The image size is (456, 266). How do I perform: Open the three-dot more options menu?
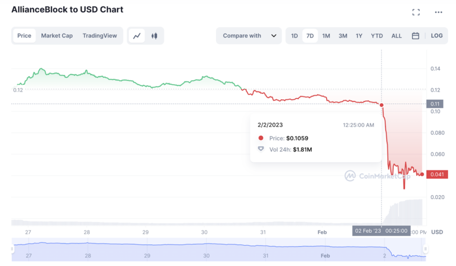(x=439, y=12)
